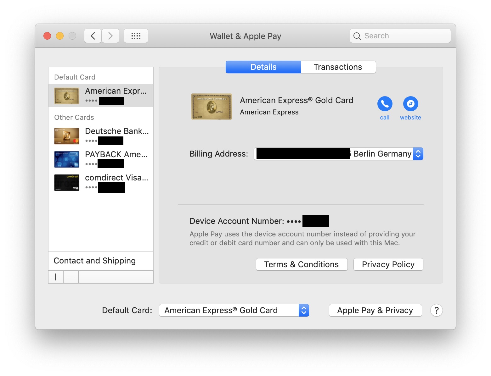Select the American Express card thumbnail in sidebar
The width and height of the screenshot is (491, 376).
[x=67, y=96]
